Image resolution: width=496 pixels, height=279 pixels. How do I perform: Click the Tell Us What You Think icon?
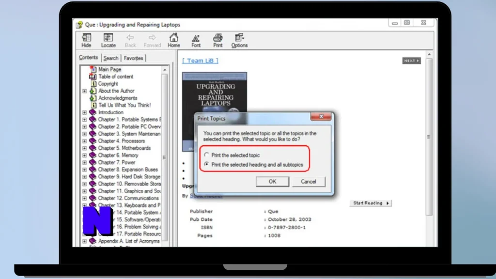click(93, 105)
